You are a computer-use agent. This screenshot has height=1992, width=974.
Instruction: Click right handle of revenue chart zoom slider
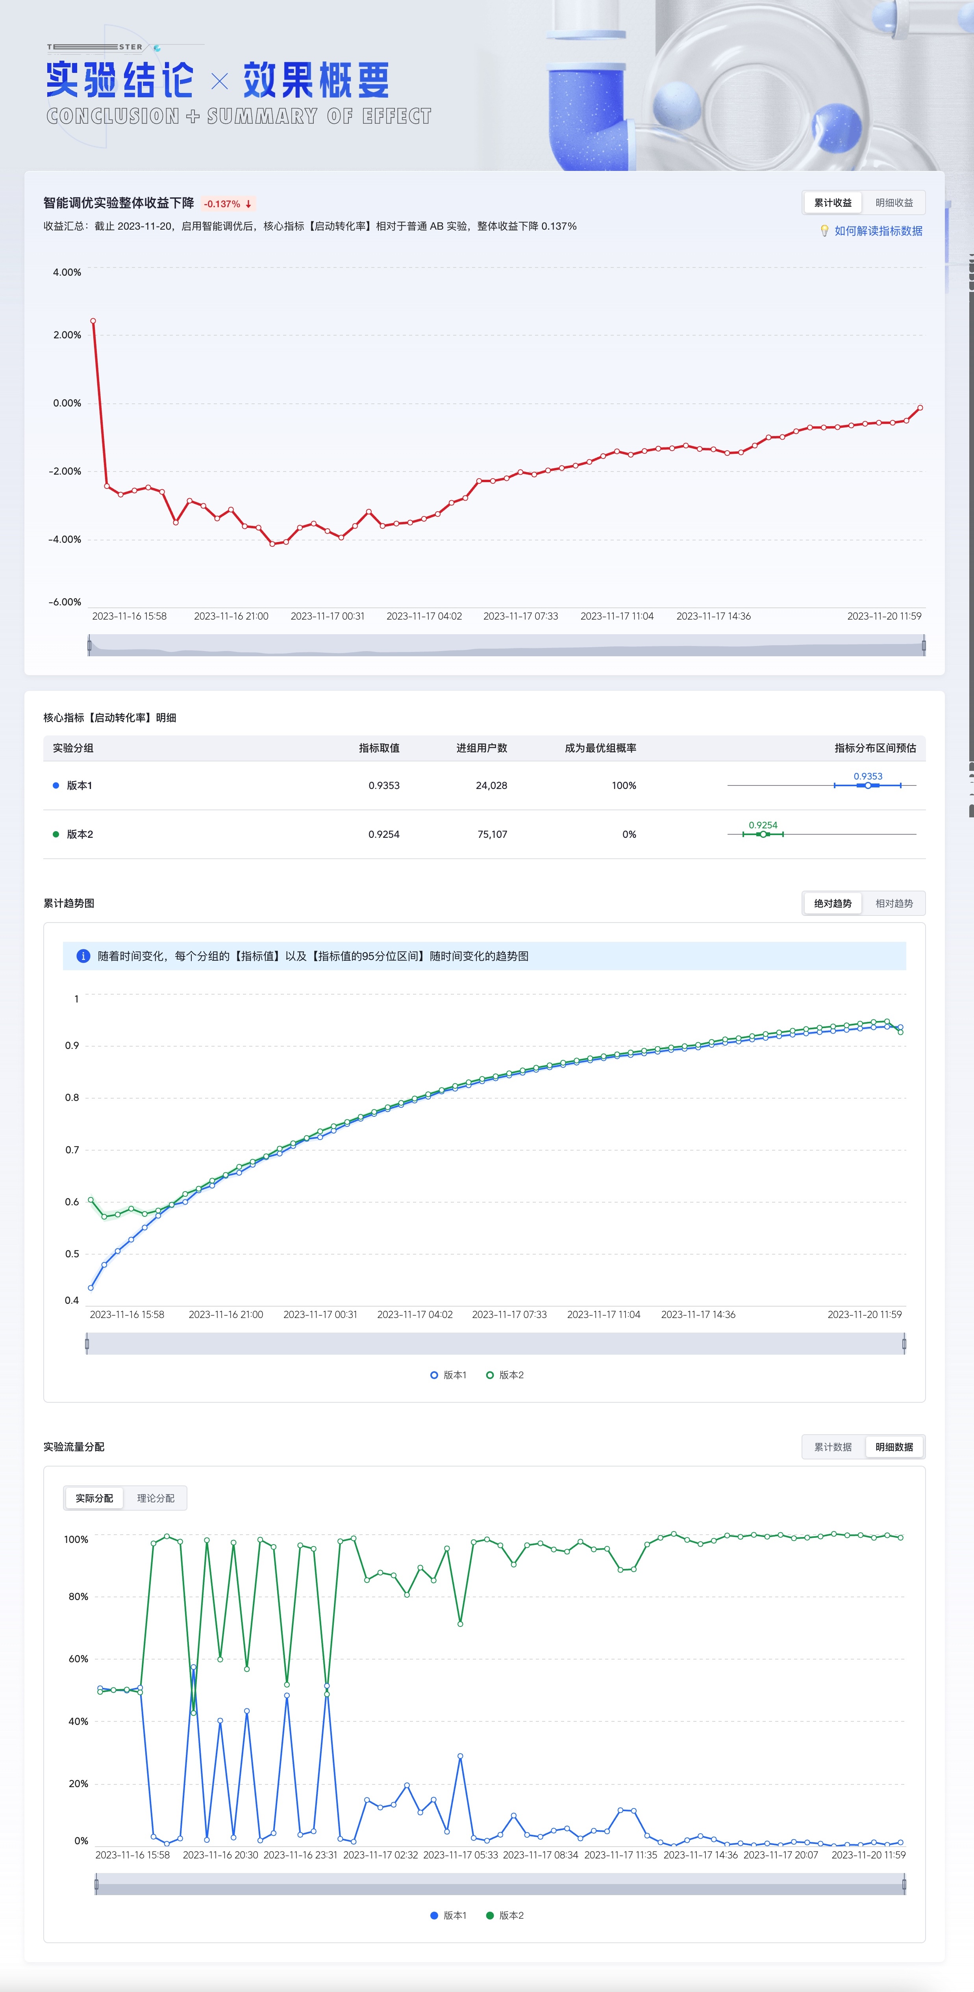tap(924, 645)
